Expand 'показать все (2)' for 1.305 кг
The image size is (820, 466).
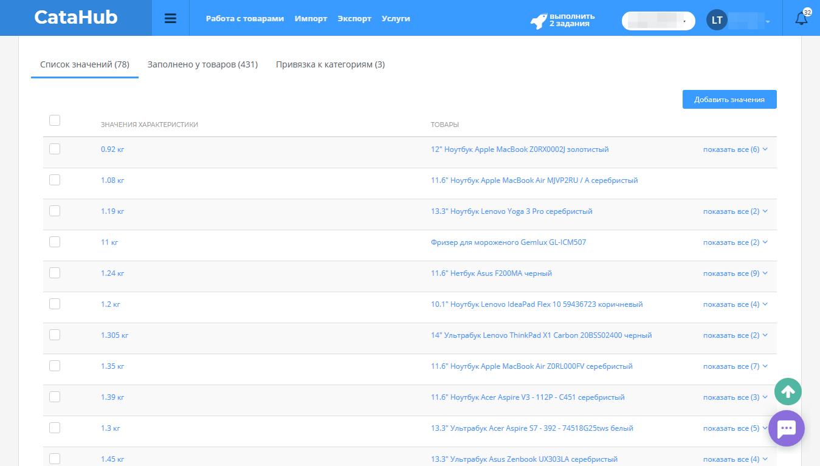click(x=736, y=335)
